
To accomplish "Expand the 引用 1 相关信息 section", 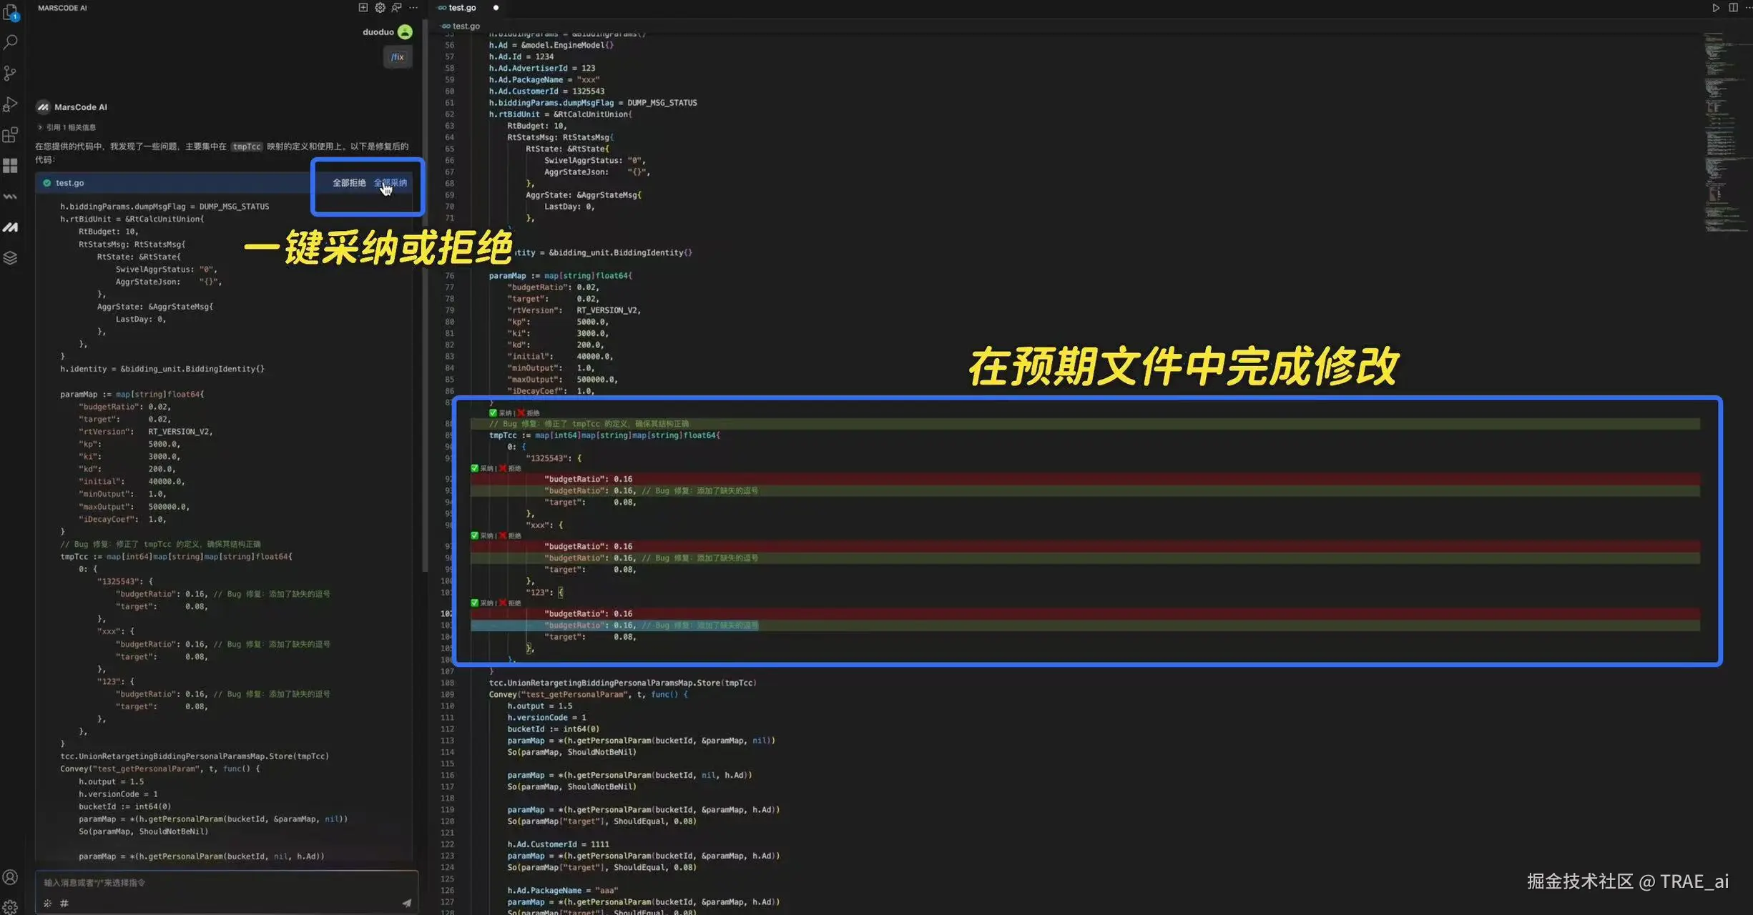I will pos(68,127).
